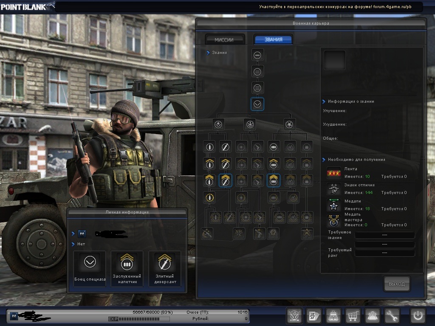Click the military career emblem icon

pyautogui.click(x=294, y=316)
